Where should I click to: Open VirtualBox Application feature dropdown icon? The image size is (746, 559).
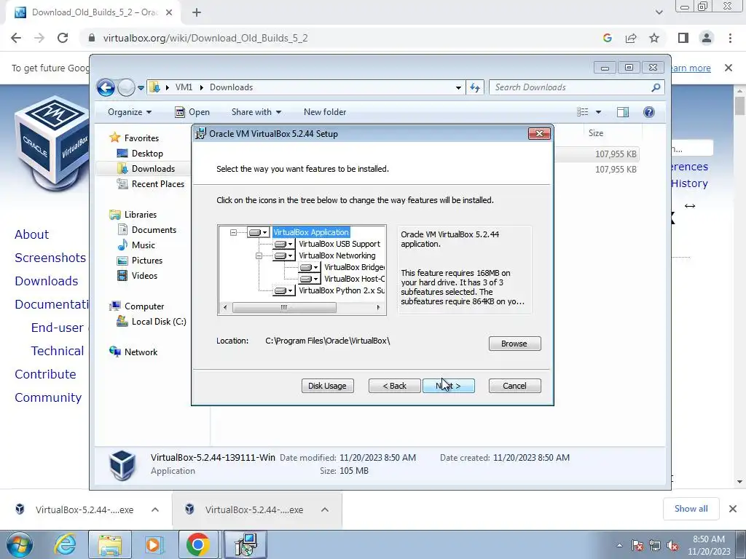(x=259, y=232)
